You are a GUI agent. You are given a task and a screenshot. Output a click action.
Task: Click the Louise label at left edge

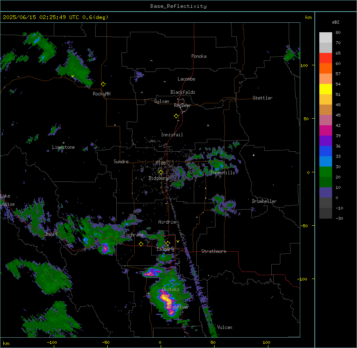click(x=7, y=204)
